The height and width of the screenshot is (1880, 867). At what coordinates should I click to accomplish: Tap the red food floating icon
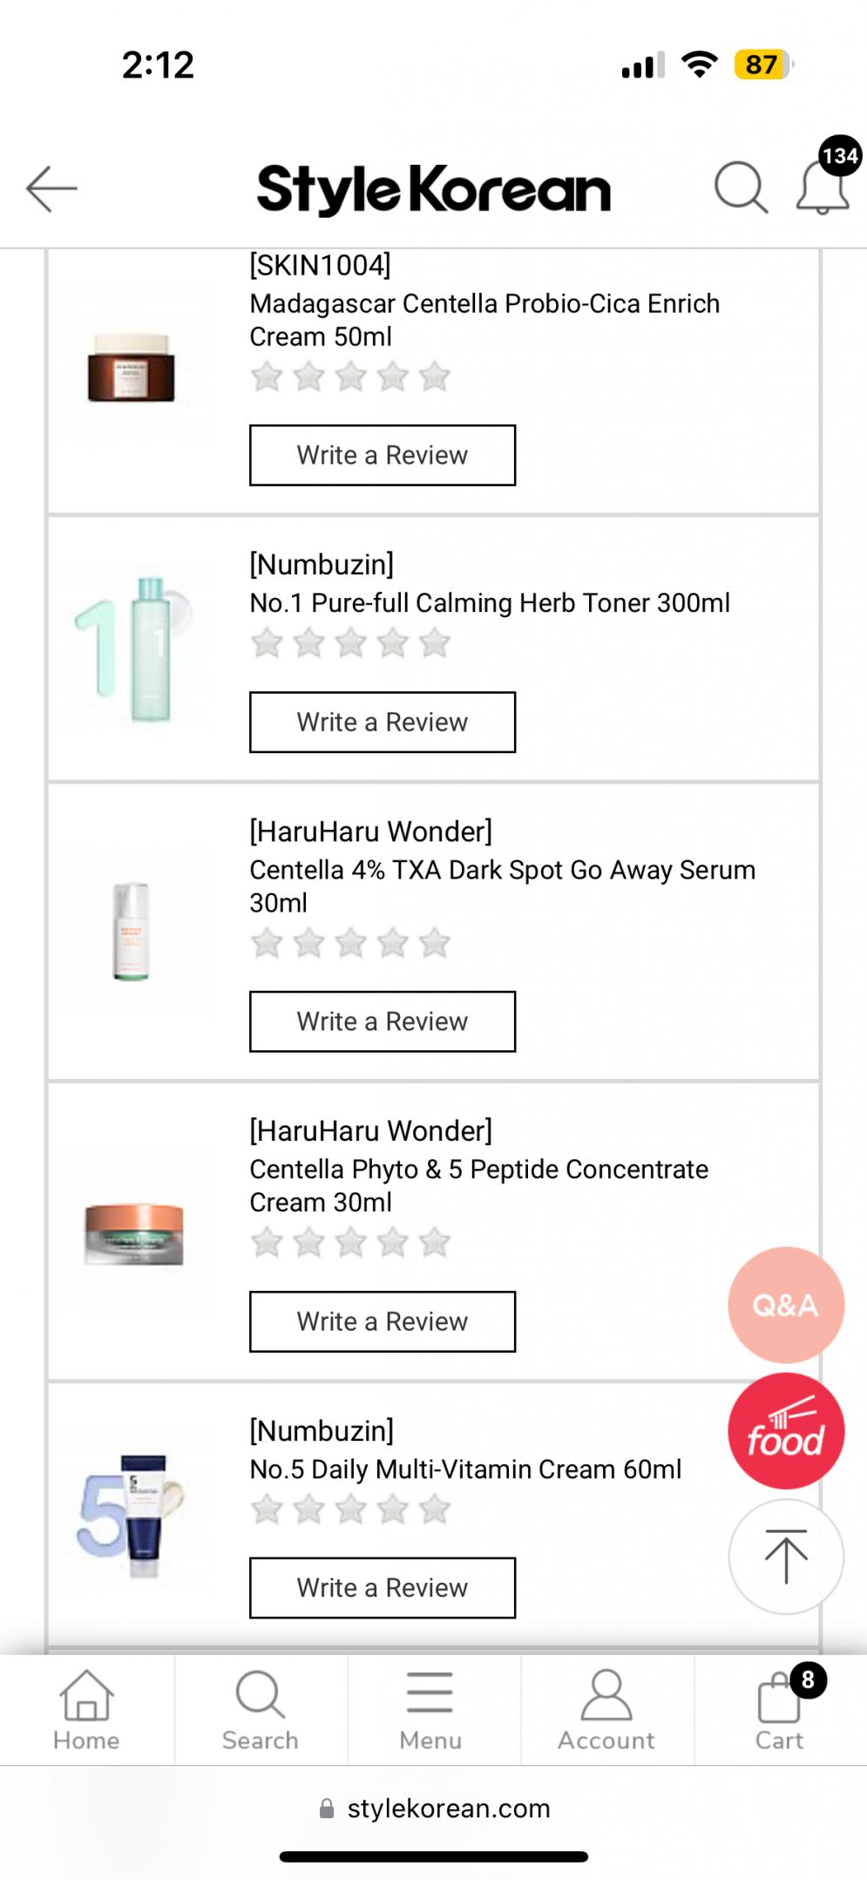coord(785,1430)
